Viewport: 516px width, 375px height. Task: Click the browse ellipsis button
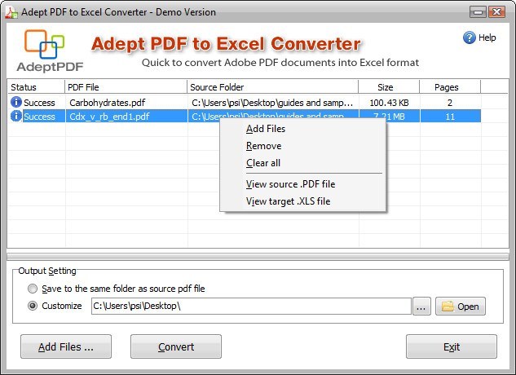coord(421,307)
